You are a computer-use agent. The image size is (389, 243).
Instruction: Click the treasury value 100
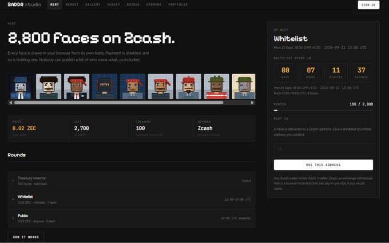pyautogui.click(x=140, y=128)
